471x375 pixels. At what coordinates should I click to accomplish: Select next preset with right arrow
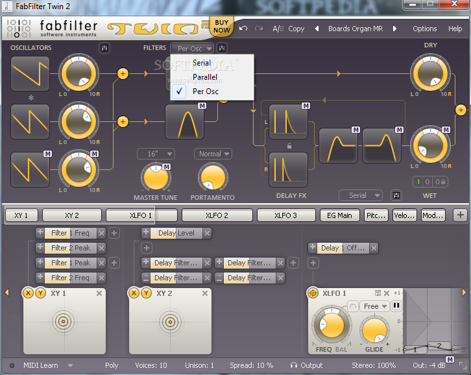[394, 29]
